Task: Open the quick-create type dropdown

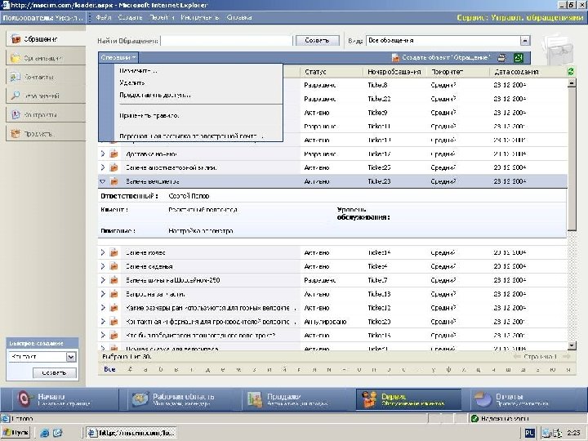Action: [x=70, y=357]
